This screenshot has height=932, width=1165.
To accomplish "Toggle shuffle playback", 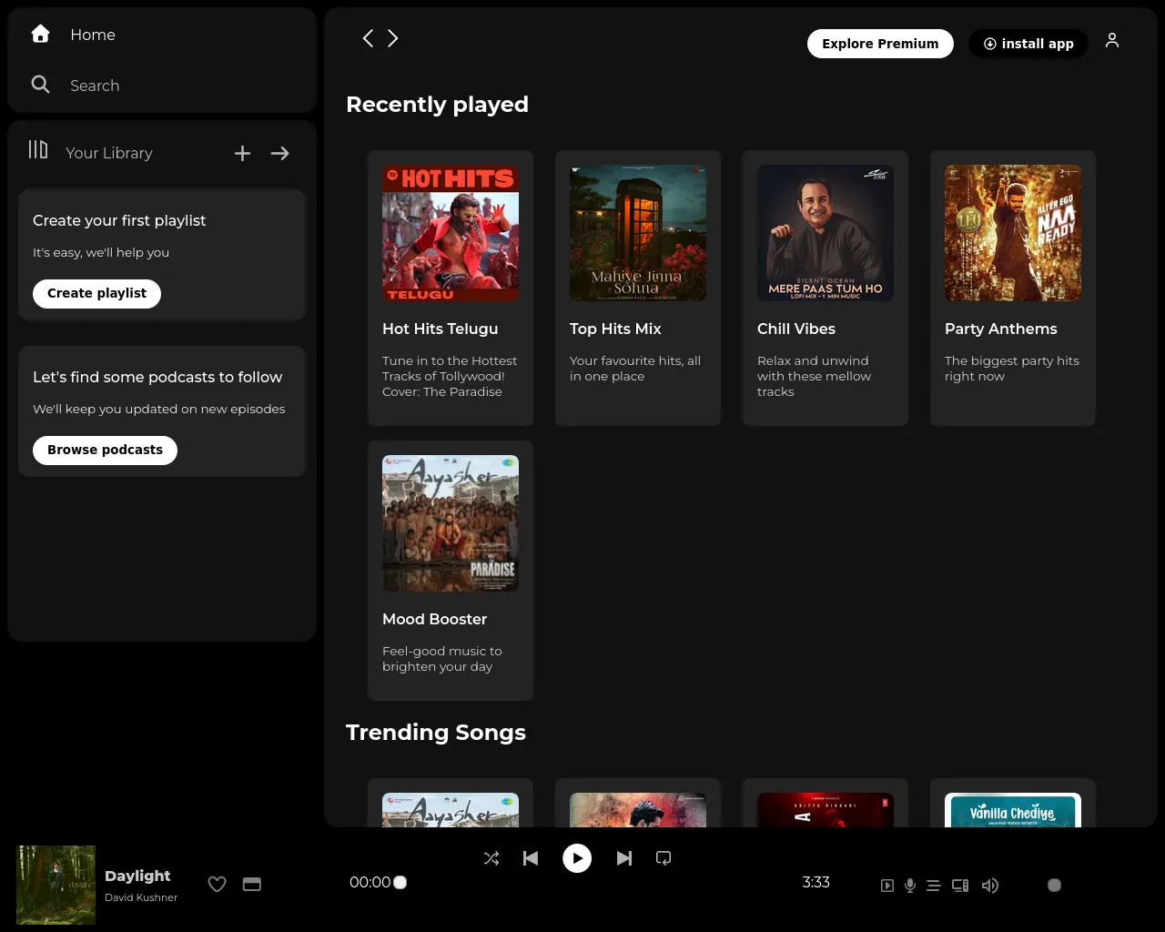I will click(x=491, y=858).
